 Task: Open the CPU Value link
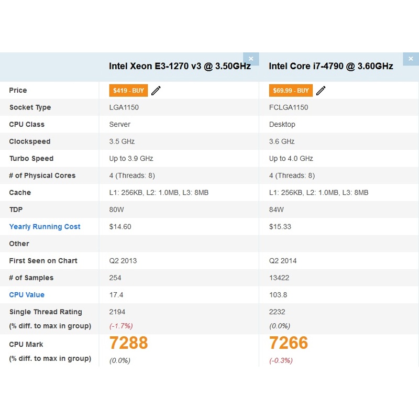[27, 295]
